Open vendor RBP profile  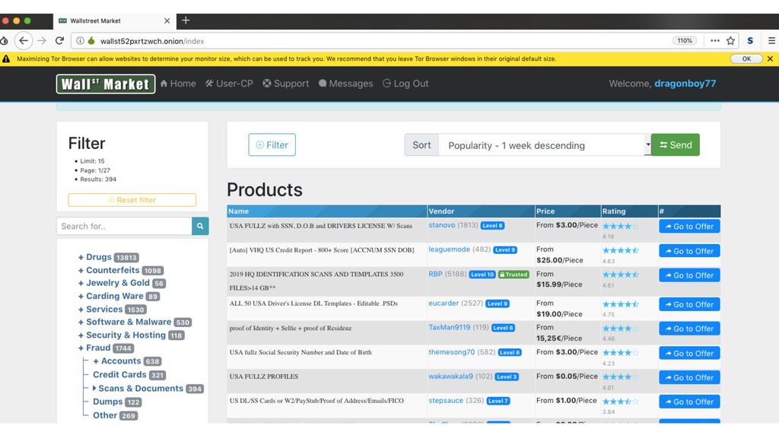pos(435,274)
